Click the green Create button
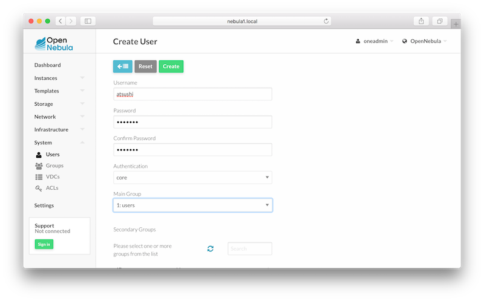 coord(171,66)
